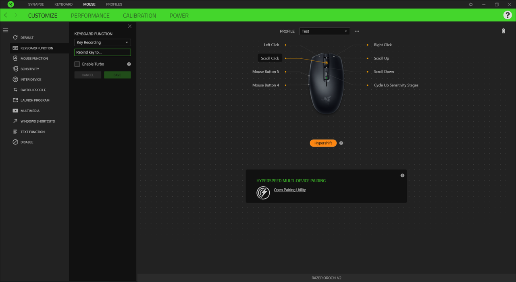Click the Hyperspeed Multi-Device Pairing heading
516x282 pixels.
point(291,181)
